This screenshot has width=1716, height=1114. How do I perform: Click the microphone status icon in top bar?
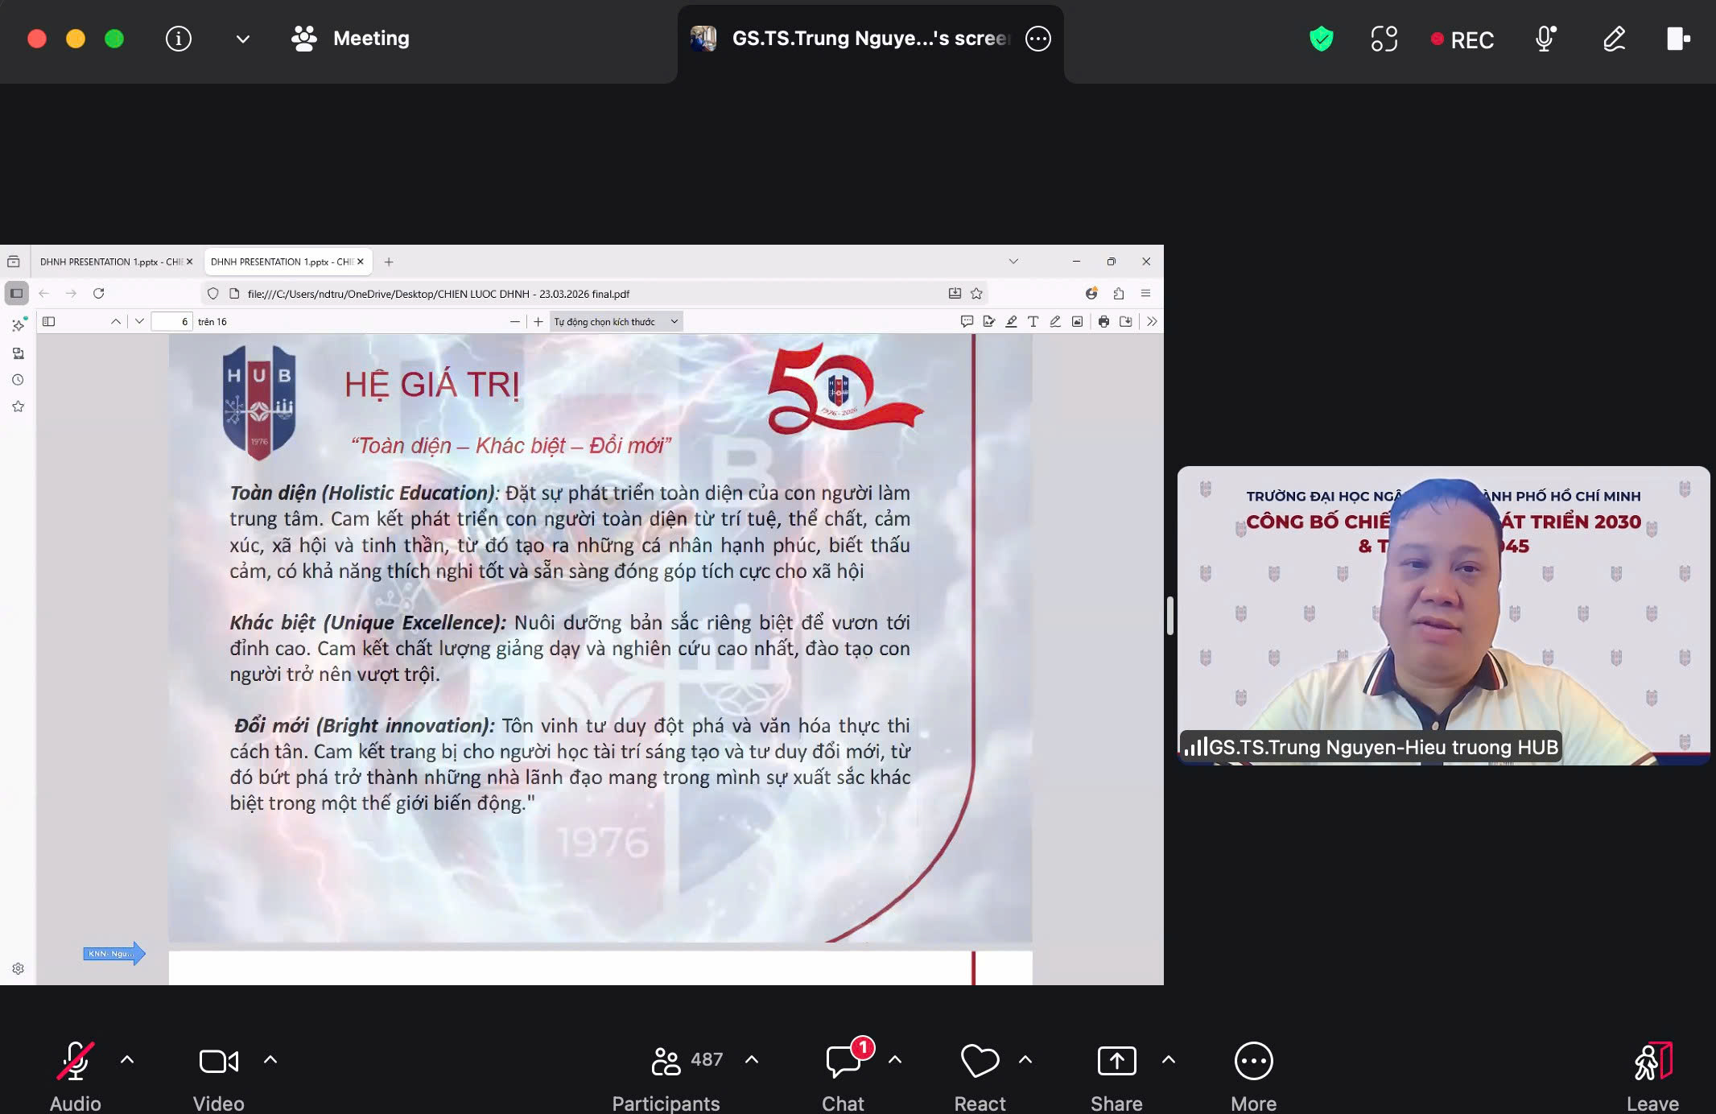[x=1545, y=39]
